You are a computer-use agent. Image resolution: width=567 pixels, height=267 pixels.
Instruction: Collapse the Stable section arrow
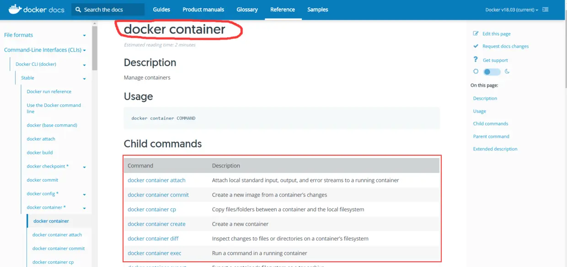coord(84,79)
